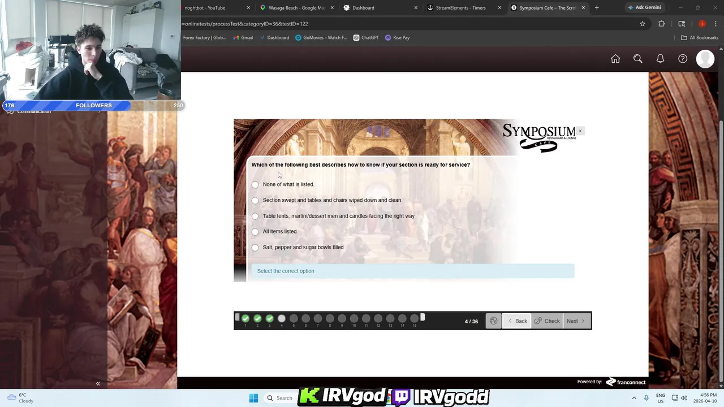The width and height of the screenshot is (724, 407).
Task: Switch to the Dashboard tab
Action: pos(379,8)
